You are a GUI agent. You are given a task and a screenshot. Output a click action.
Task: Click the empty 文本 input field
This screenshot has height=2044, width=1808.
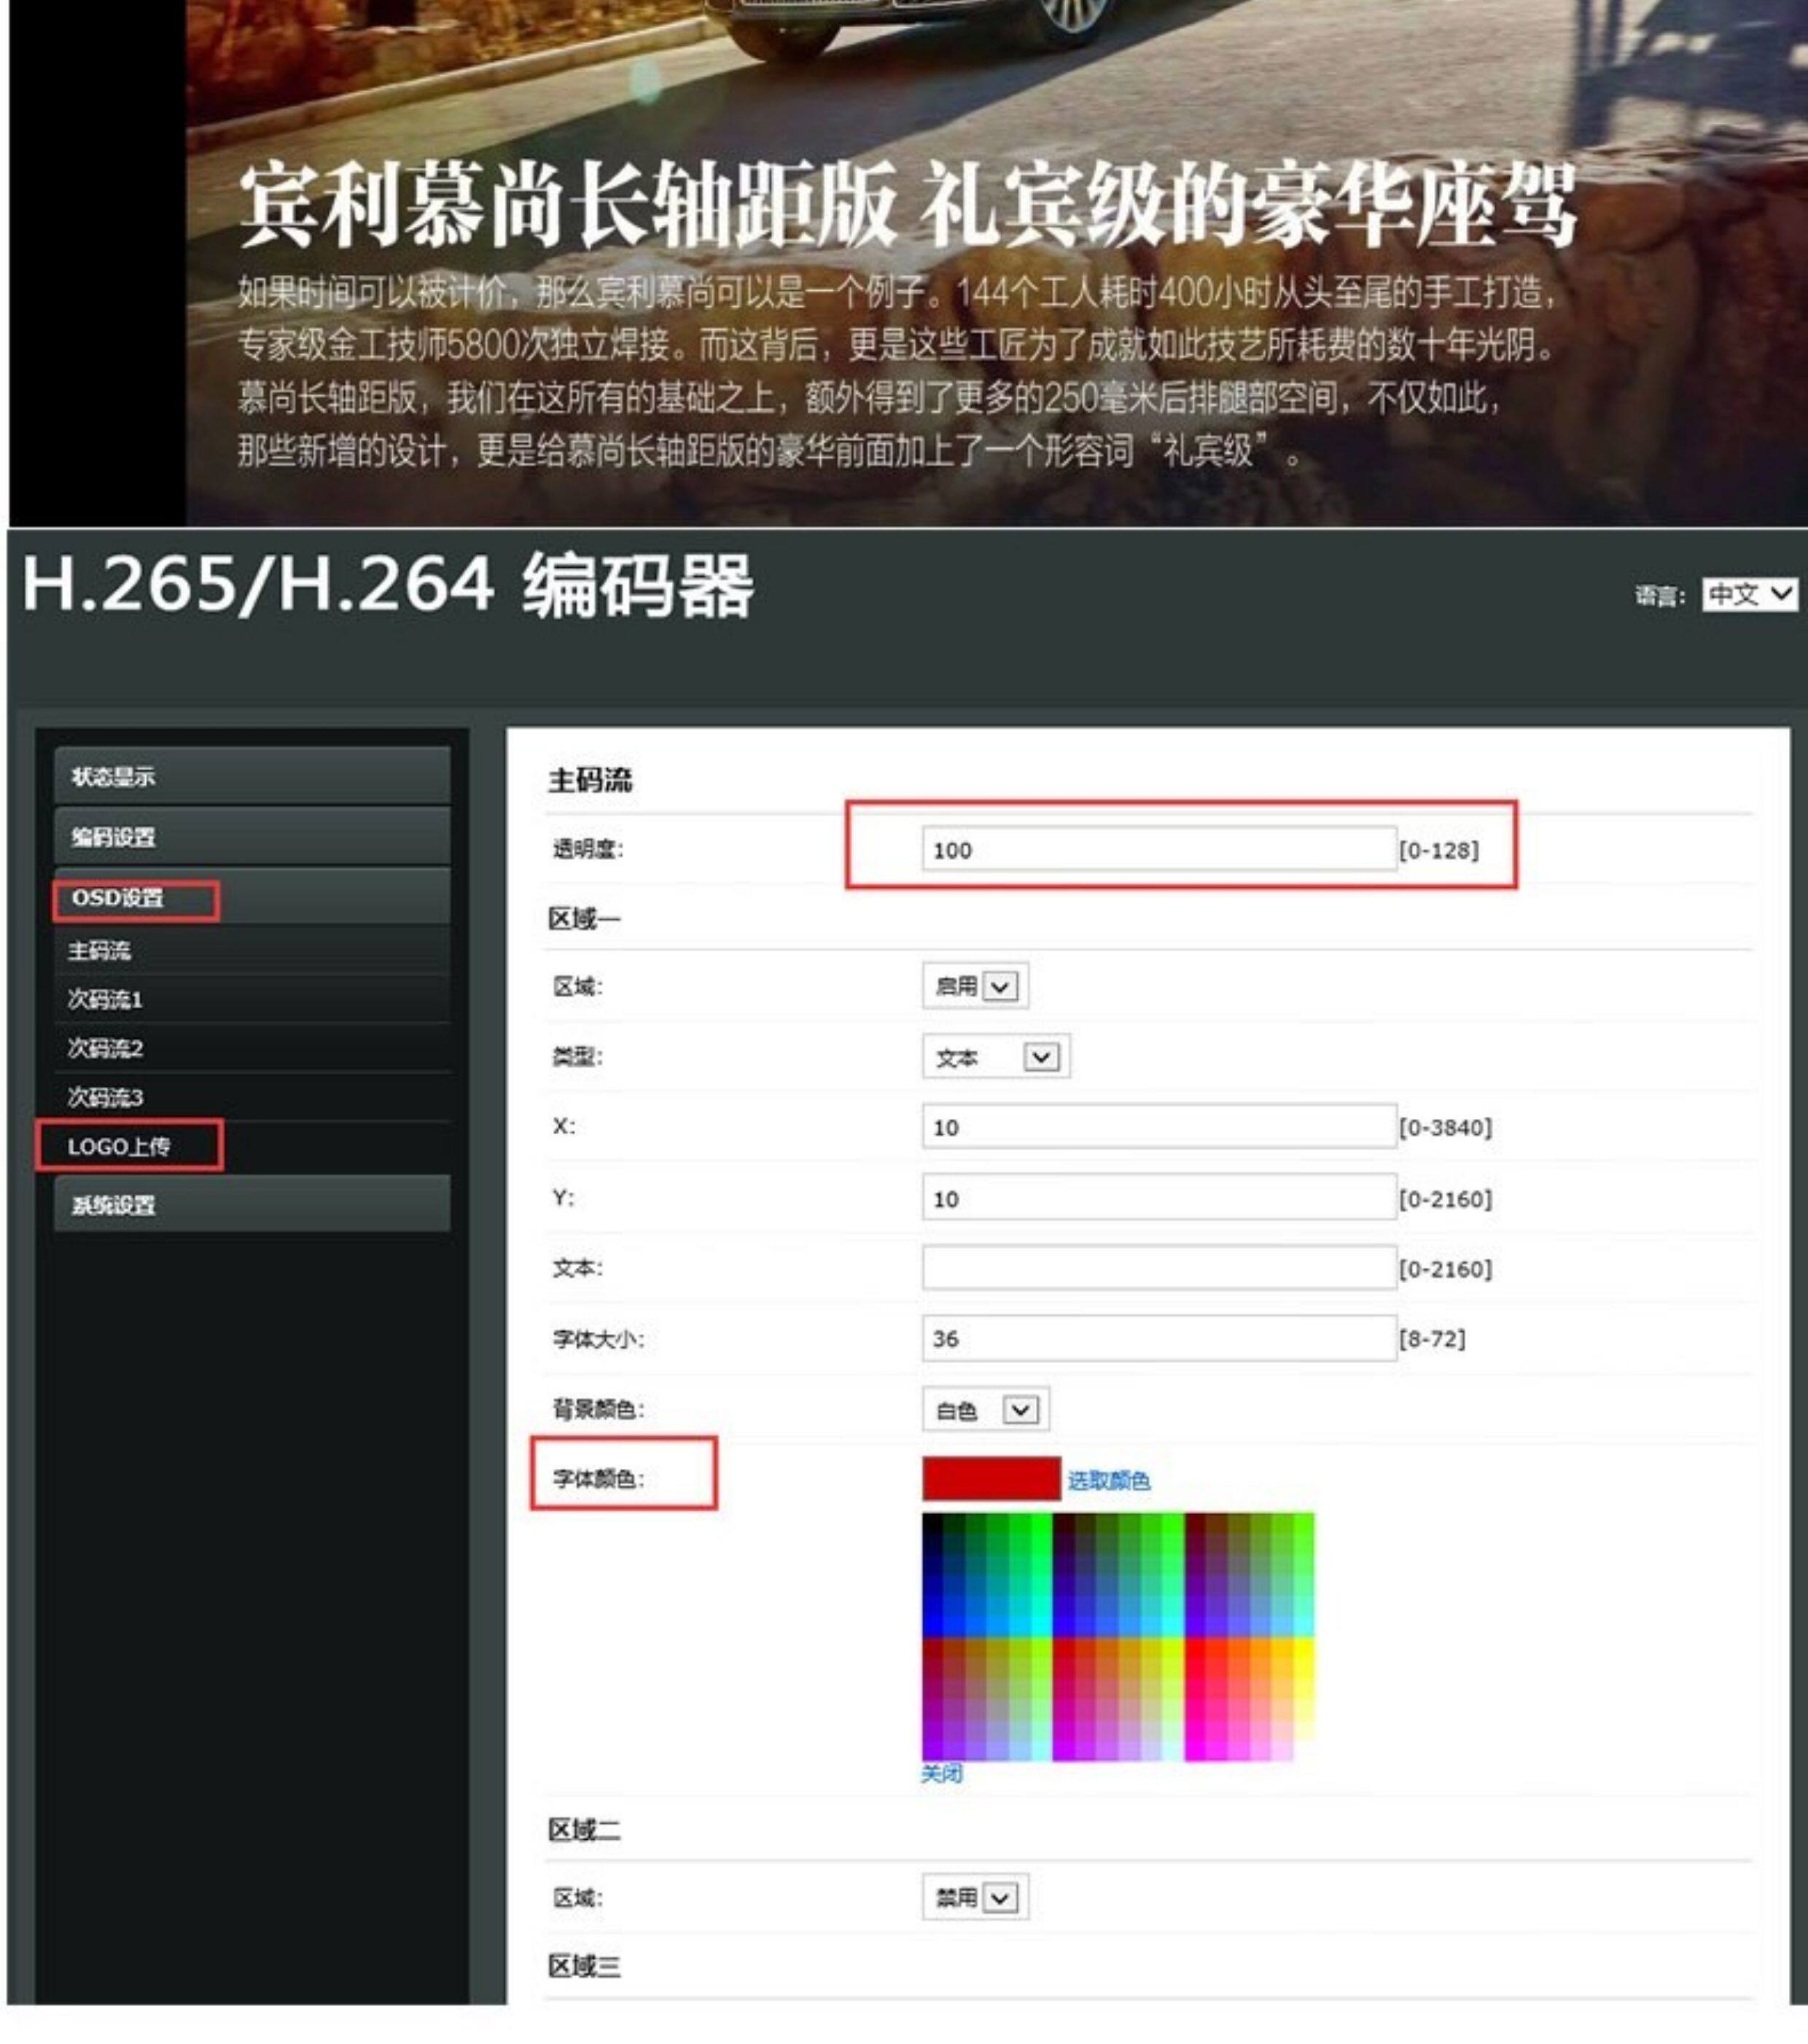pyautogui.click(x=1159, y=1268)
